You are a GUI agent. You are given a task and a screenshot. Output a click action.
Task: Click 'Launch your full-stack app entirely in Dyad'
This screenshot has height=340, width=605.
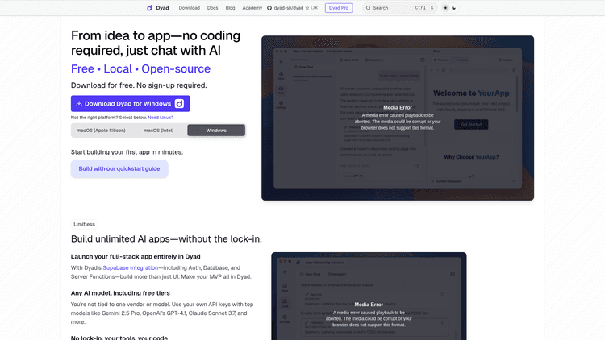tap(136, 257)
